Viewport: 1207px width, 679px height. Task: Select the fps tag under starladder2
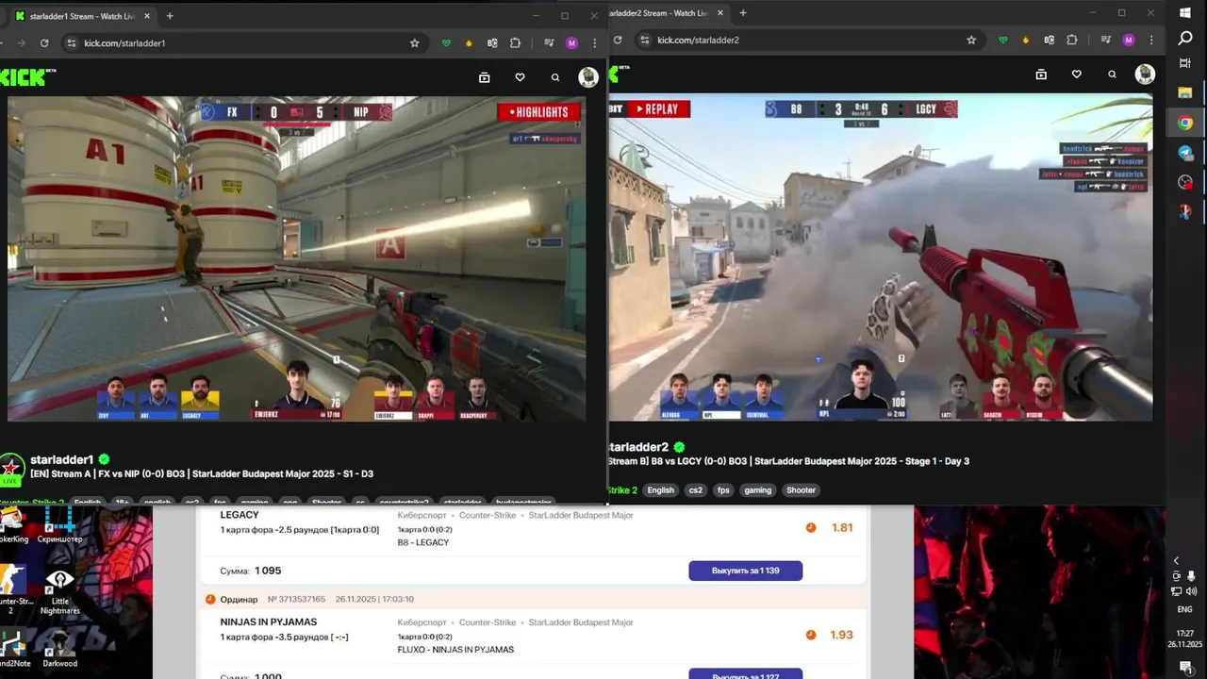723,490
